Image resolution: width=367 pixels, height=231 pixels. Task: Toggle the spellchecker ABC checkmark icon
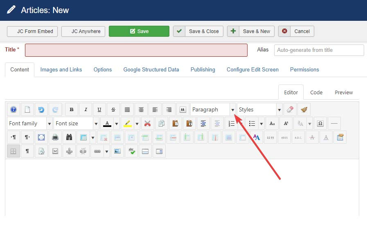pos(131,151)
